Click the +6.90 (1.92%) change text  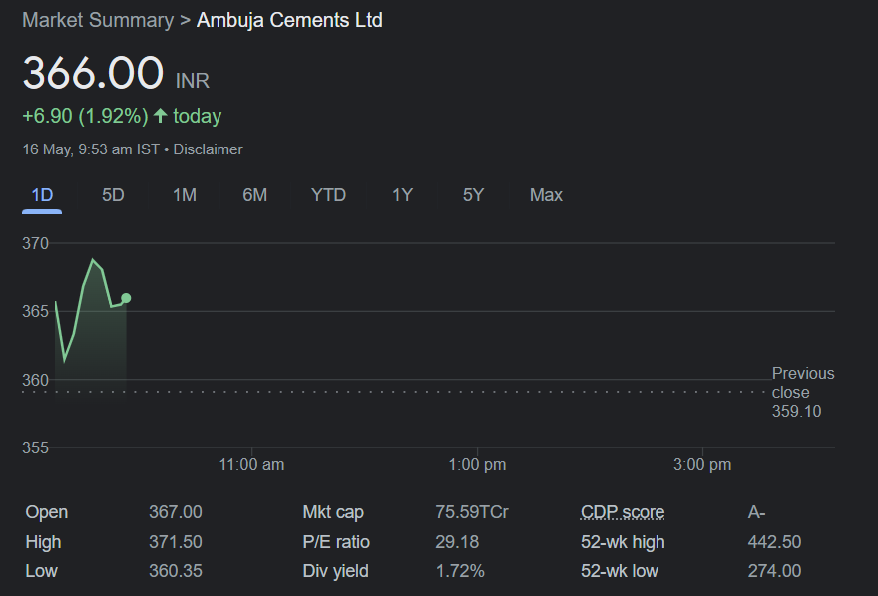(x=85, y=116)
